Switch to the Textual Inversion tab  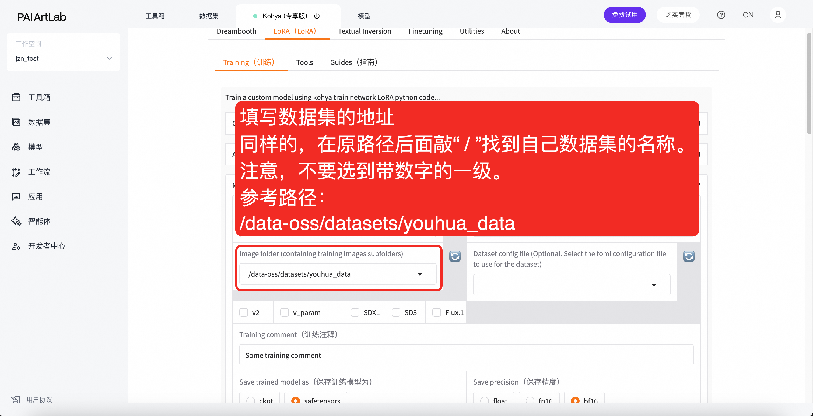point(365,31)
